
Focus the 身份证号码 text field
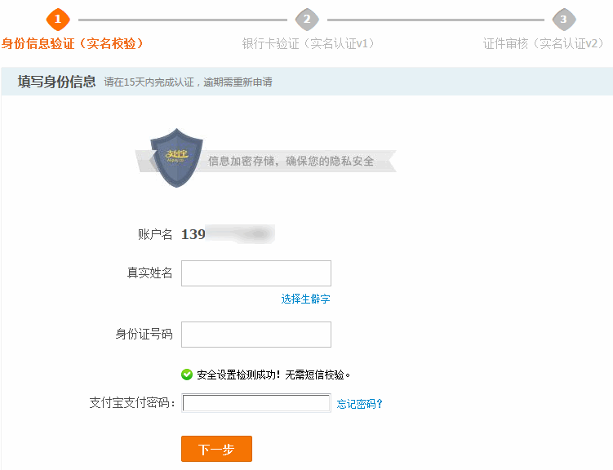tap(256, 335)
